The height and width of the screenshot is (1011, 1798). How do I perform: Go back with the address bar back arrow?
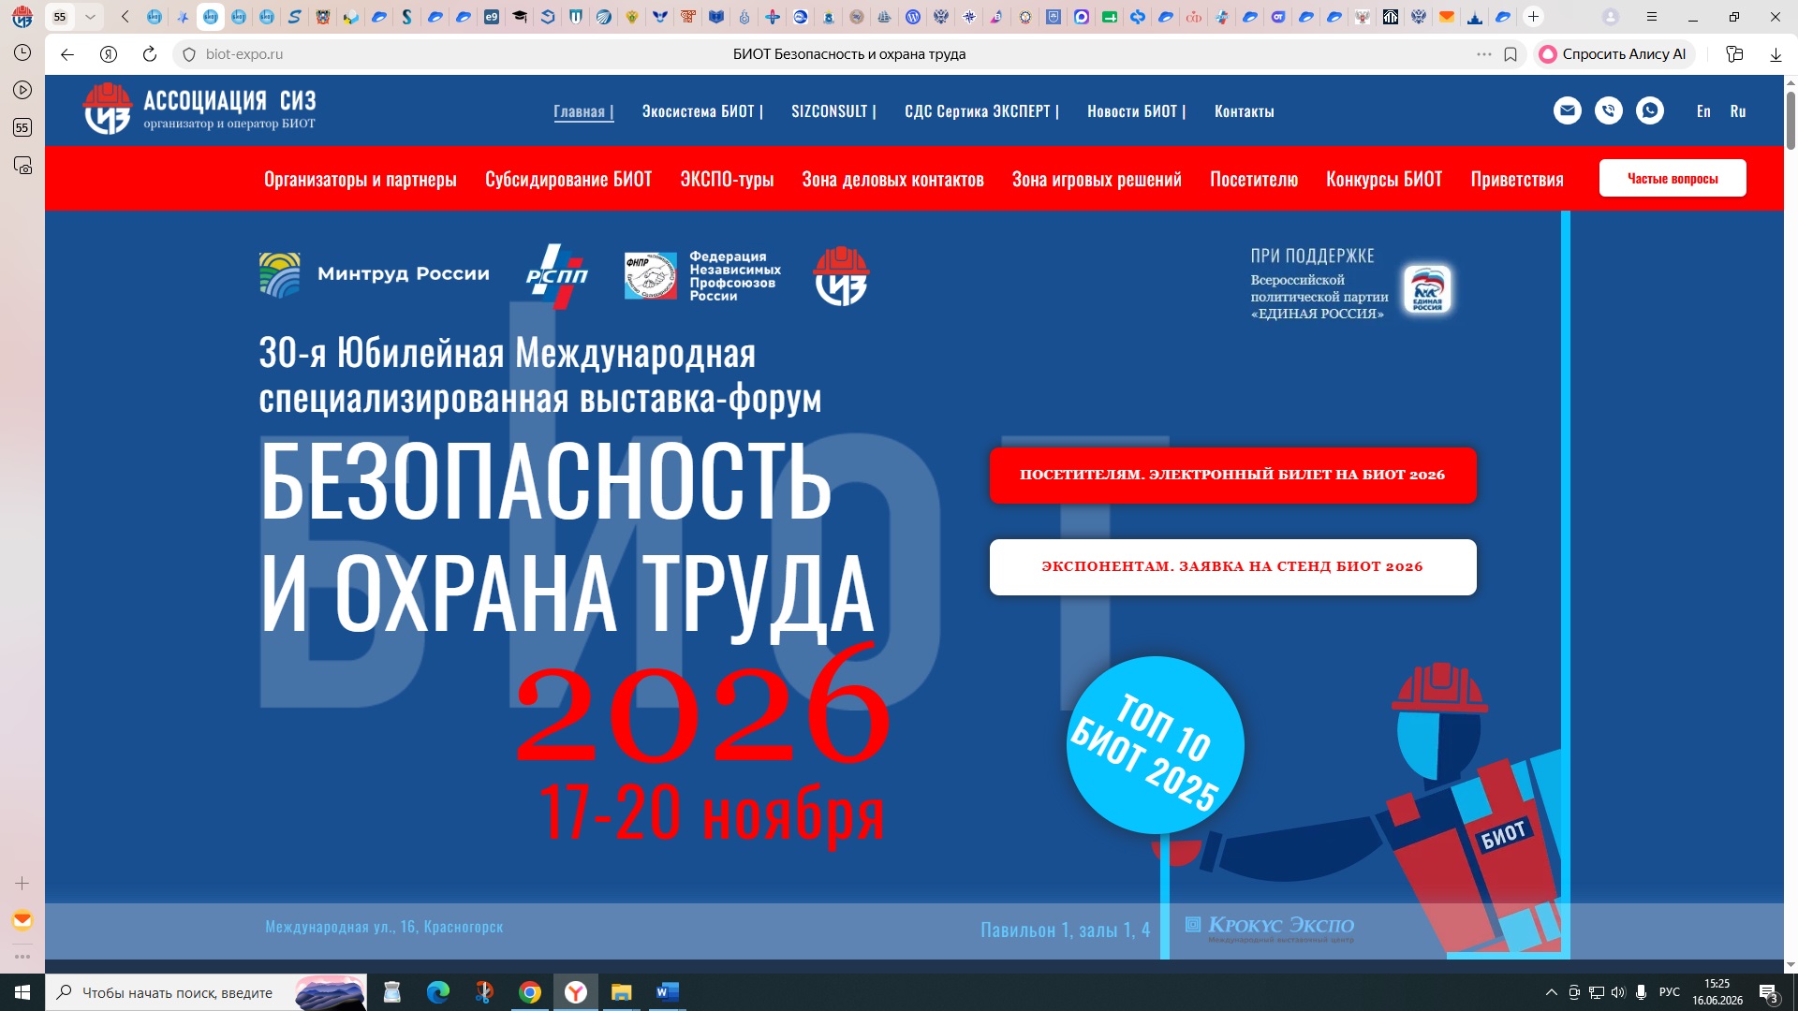point(67,54)
